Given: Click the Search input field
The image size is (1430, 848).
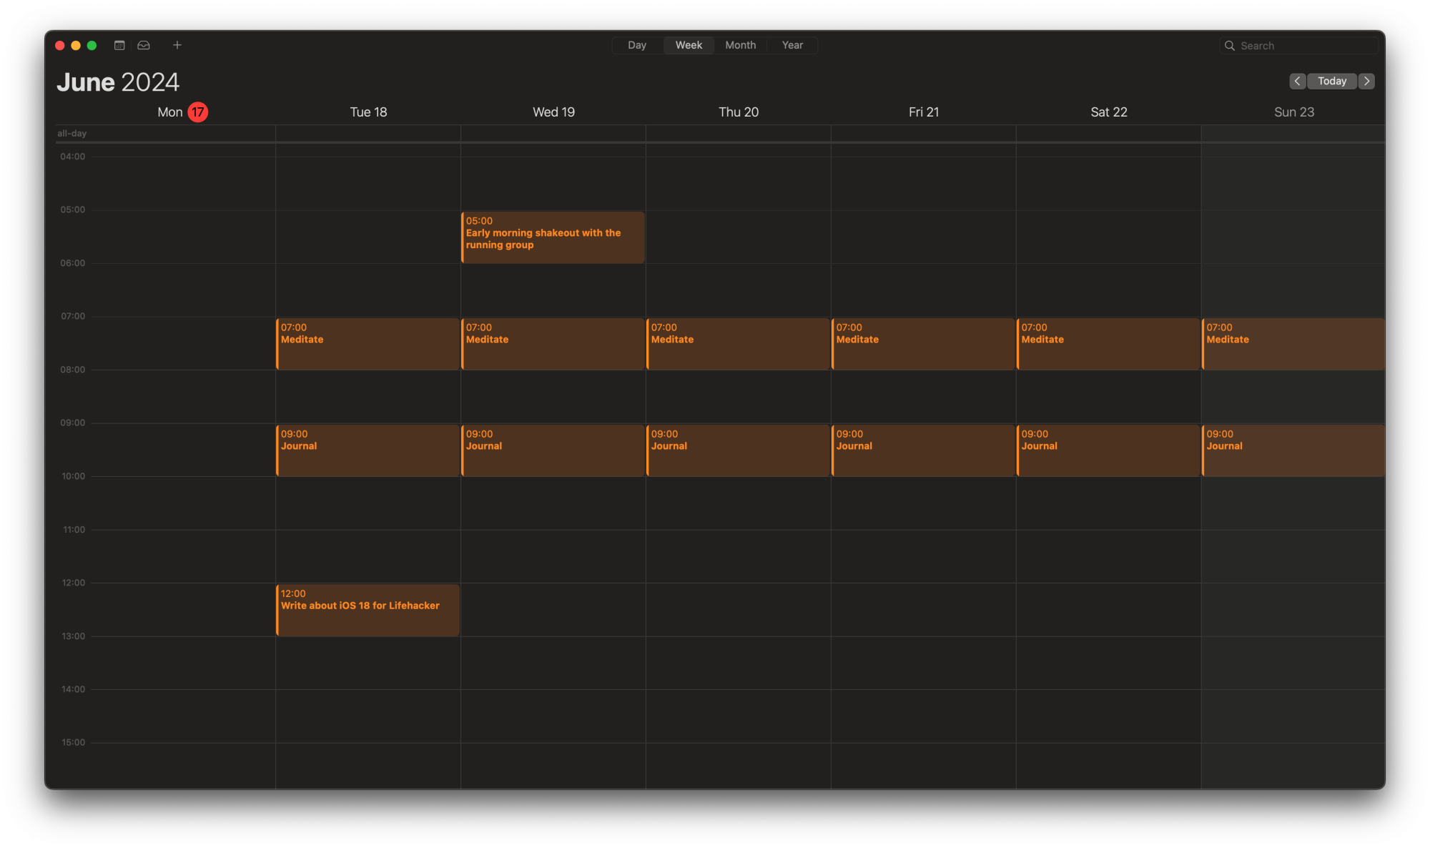Looking at the screenshot, I should 1293,44.
